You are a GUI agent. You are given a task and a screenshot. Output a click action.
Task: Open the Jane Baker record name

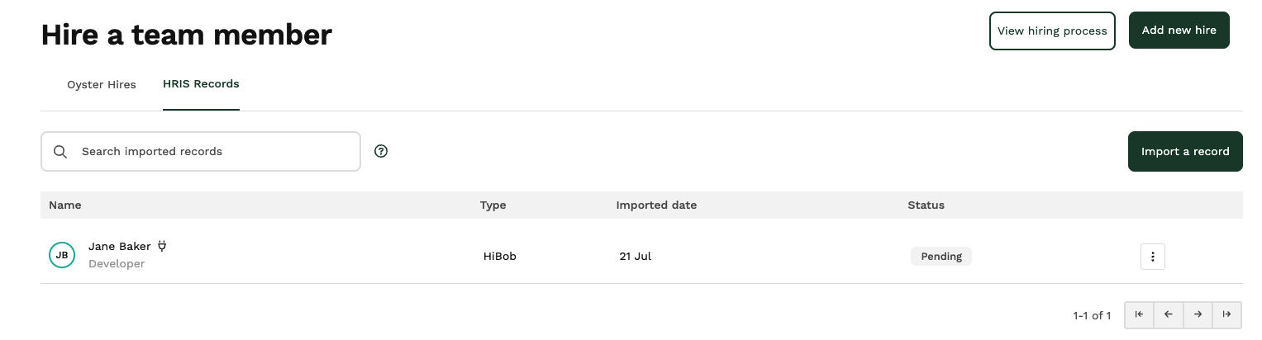click(120, 246)
